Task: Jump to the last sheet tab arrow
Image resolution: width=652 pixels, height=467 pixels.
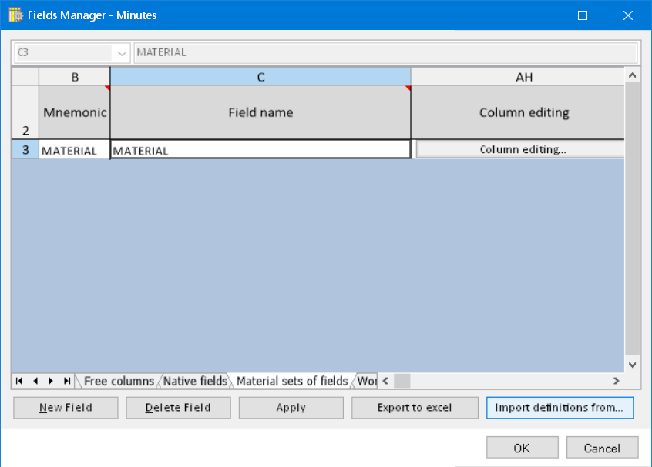Action: pyautogui.click(x=67, y=381)
